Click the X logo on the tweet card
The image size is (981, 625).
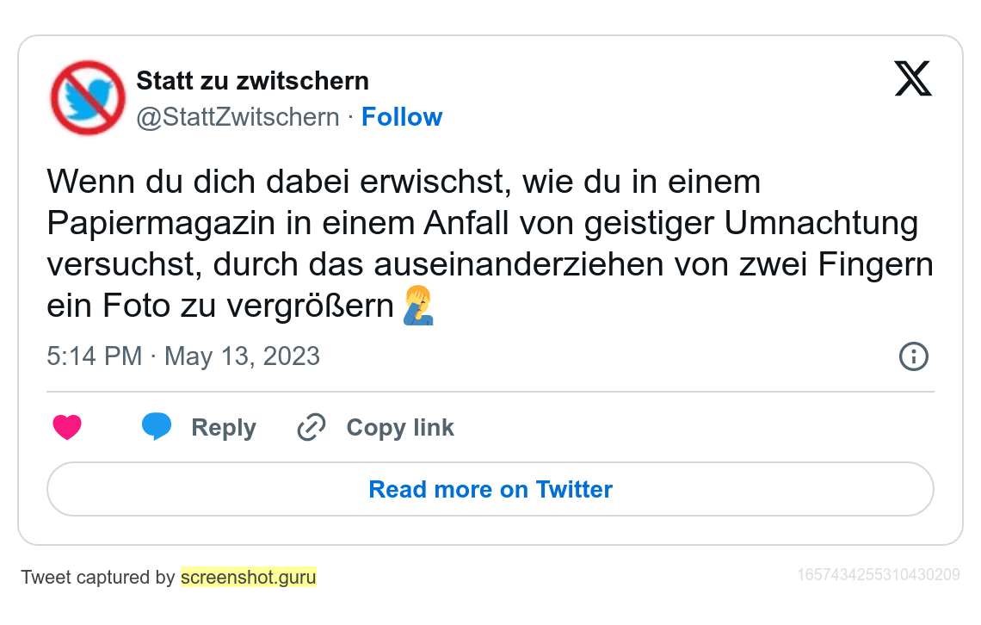913,80
